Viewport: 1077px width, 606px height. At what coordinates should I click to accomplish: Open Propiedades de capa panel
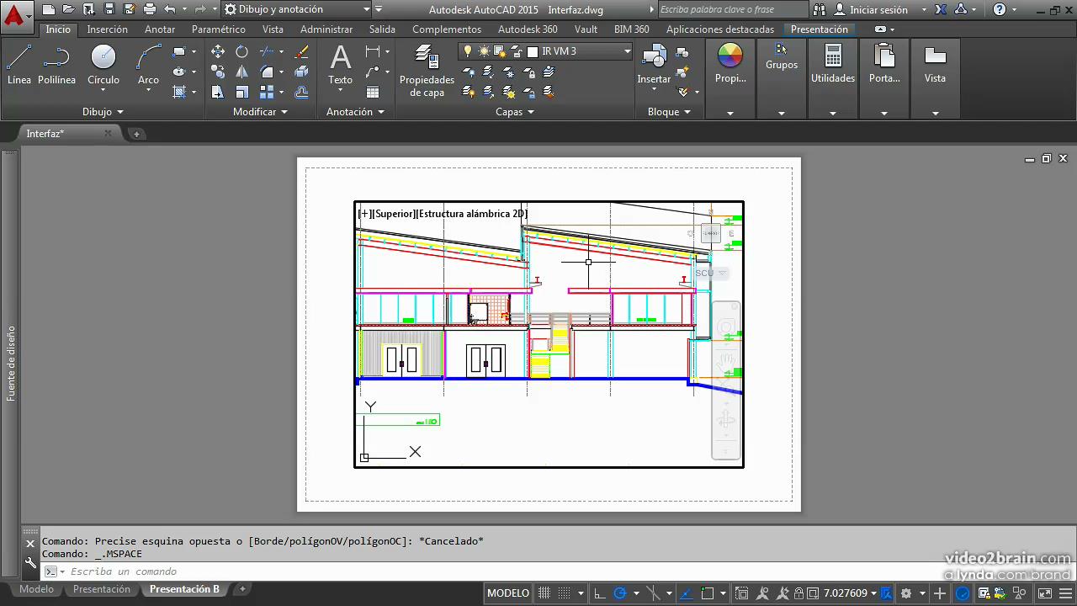tap(427, 71)
